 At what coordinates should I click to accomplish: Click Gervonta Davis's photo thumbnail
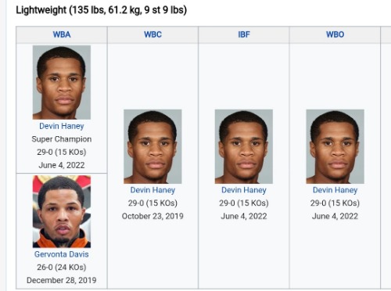(62, 211)
